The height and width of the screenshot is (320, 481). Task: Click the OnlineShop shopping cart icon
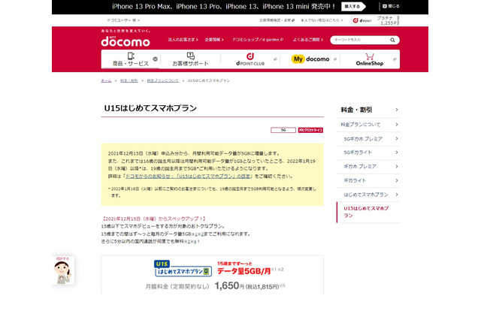(370, 56)
